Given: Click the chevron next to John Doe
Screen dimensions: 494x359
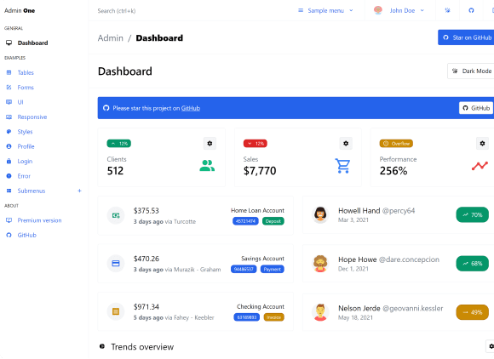Looking at the screenshot, I should (422, 11).
